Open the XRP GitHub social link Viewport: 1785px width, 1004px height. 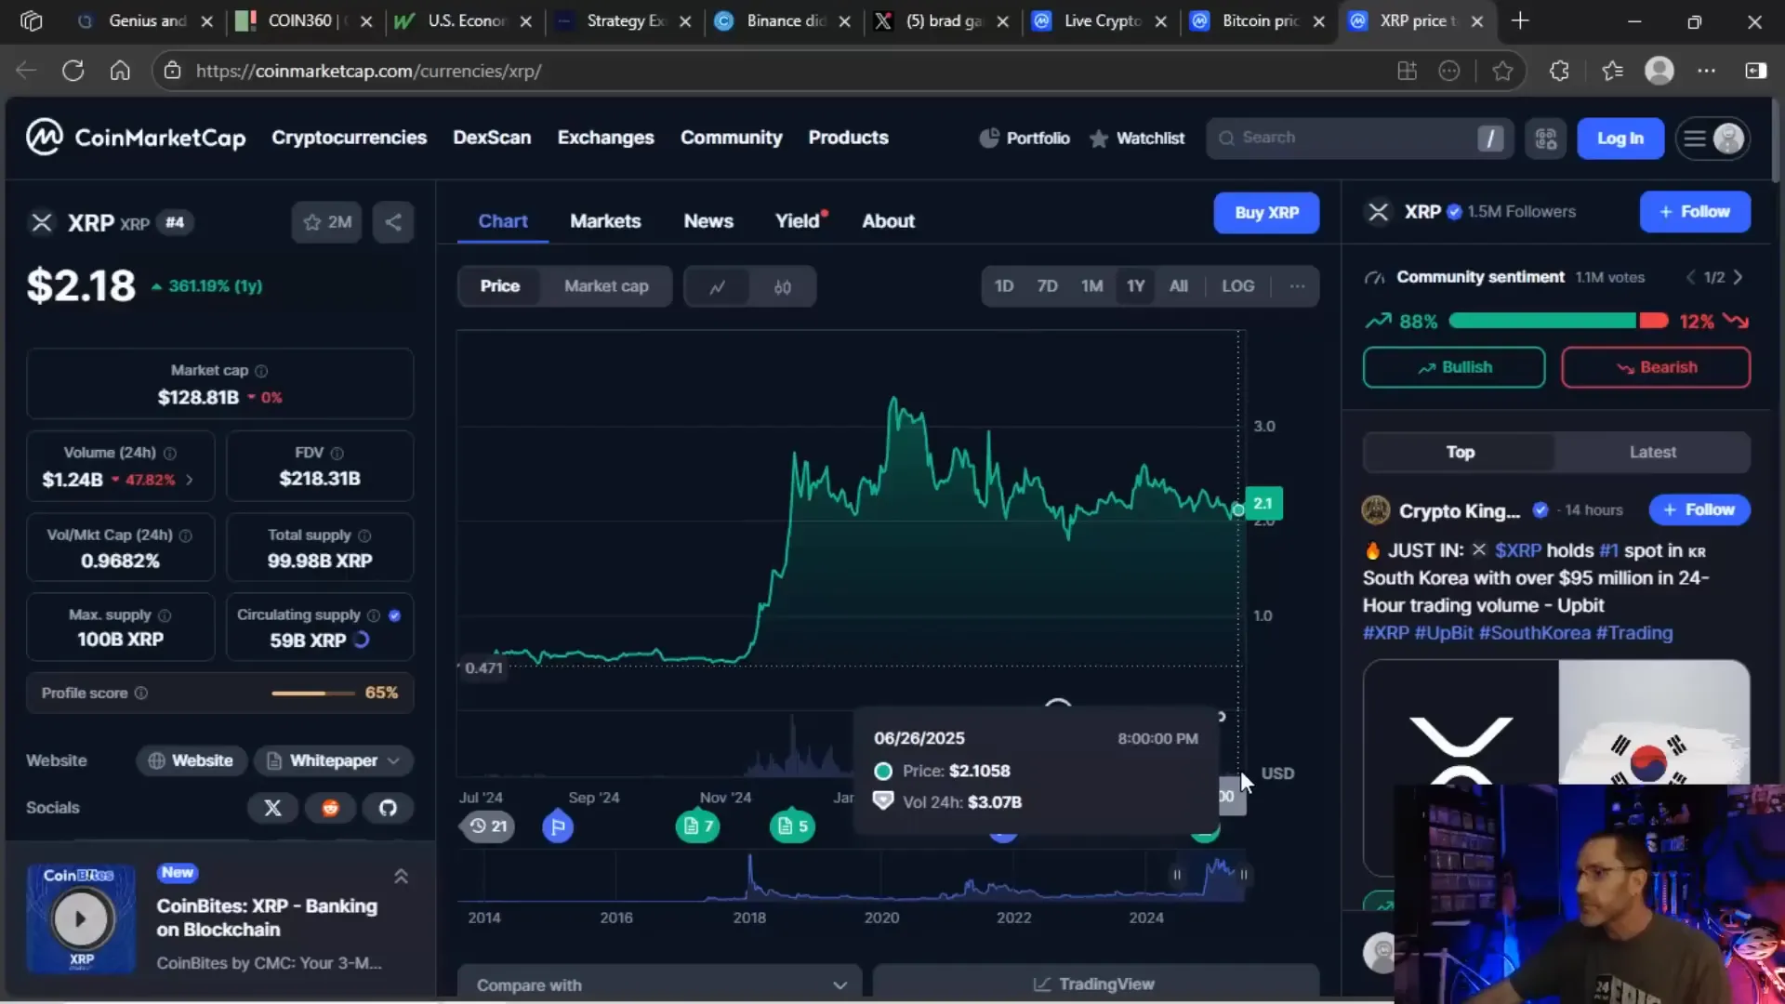coord(388,808)
